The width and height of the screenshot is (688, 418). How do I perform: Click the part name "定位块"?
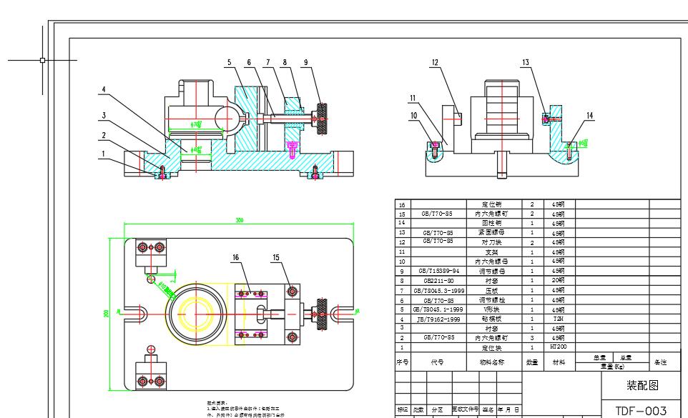click(x=491, y=348)
